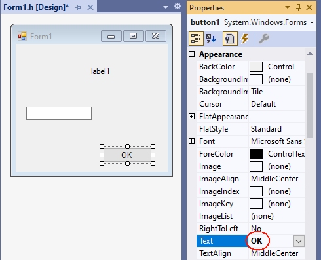Open the Text property value dropdown
Screen dimensions: 321x260
pyautogui.click(x=299, y=241)
